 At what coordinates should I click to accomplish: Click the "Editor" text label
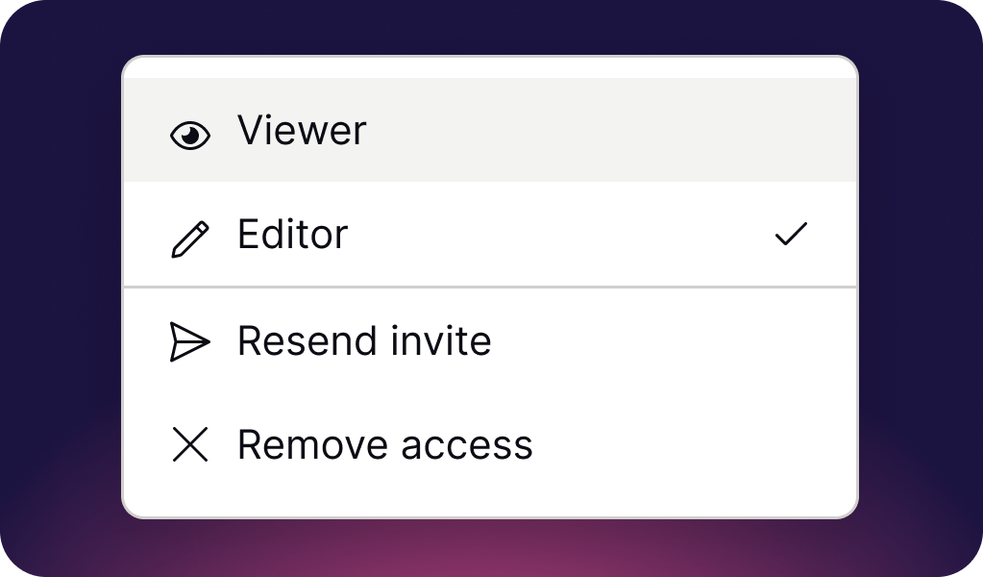coord(292,235)
